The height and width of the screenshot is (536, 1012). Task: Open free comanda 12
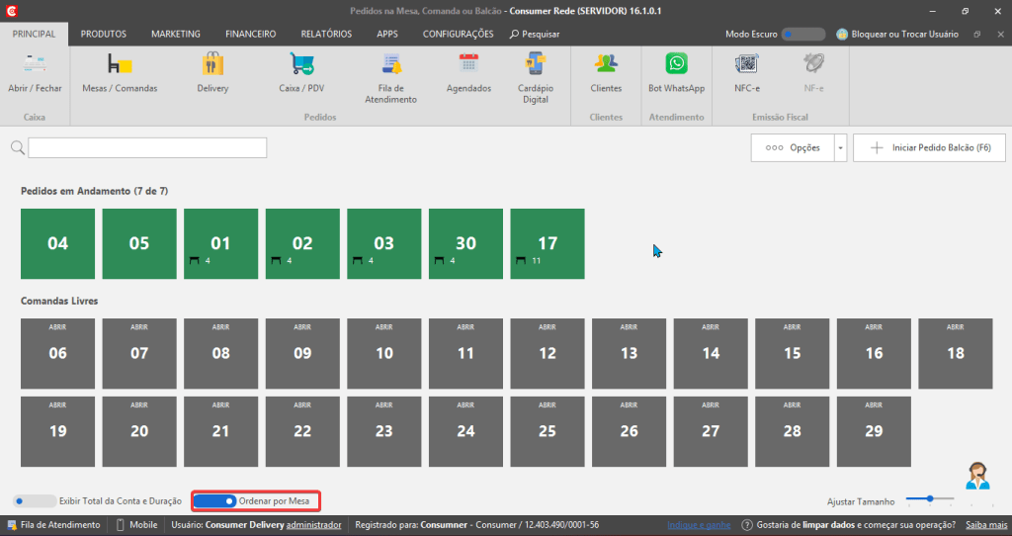(x=548, y=353)
